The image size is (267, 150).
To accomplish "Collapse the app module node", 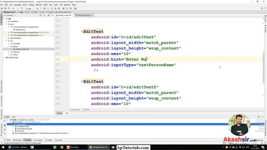I will click(4, 18).
